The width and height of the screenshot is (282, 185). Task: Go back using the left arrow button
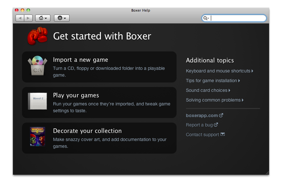(x=20, y=18)
